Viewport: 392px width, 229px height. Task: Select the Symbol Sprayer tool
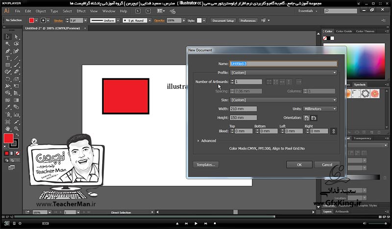pyautogui.click(x=8, y=114)
